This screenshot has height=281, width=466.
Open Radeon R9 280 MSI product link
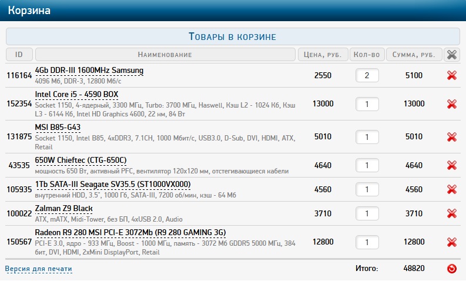tap(130, 233)
